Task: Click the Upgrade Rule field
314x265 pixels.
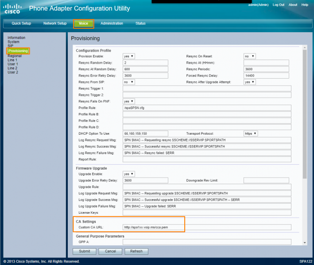Action: 207,187
